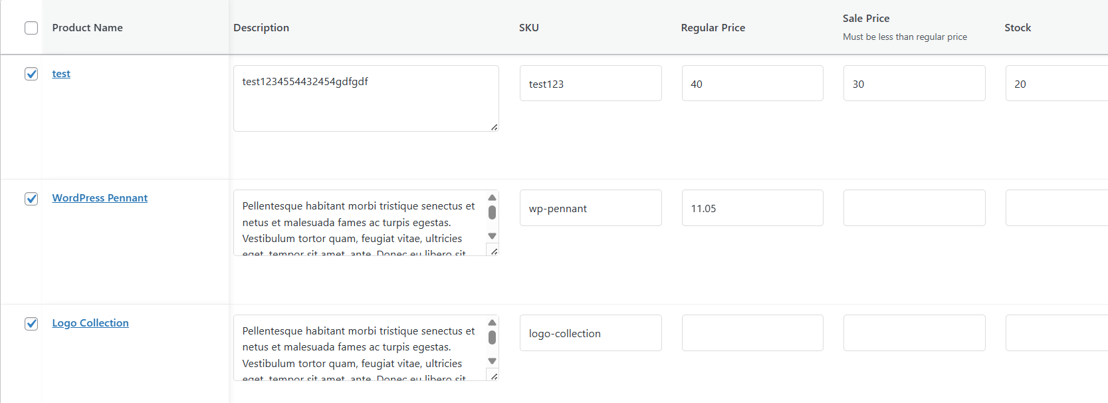Uncheck the WordPress Pennant row checkbox

pyautogui.click(x=31, y=199)
